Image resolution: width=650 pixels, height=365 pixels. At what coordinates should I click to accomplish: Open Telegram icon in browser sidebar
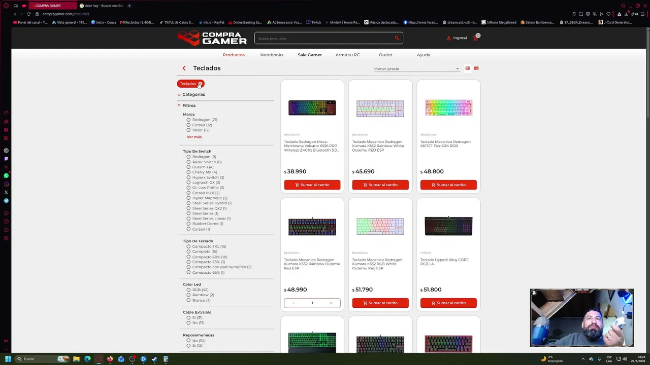[6, 201]
